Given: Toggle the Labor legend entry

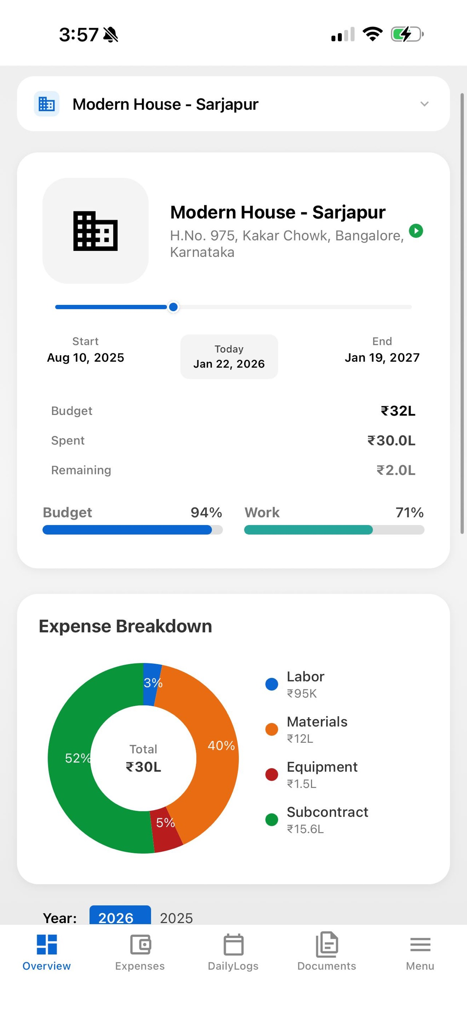Looking at the screenshot, I should click(295, 684).
